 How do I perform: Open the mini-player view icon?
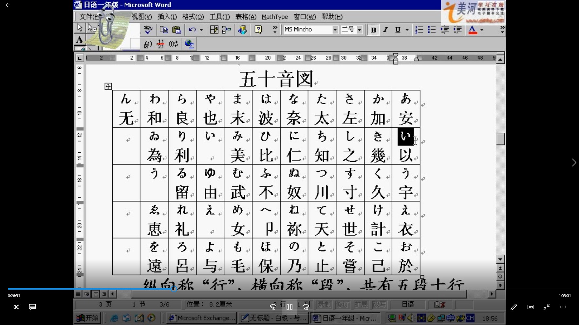click(530, 307)
